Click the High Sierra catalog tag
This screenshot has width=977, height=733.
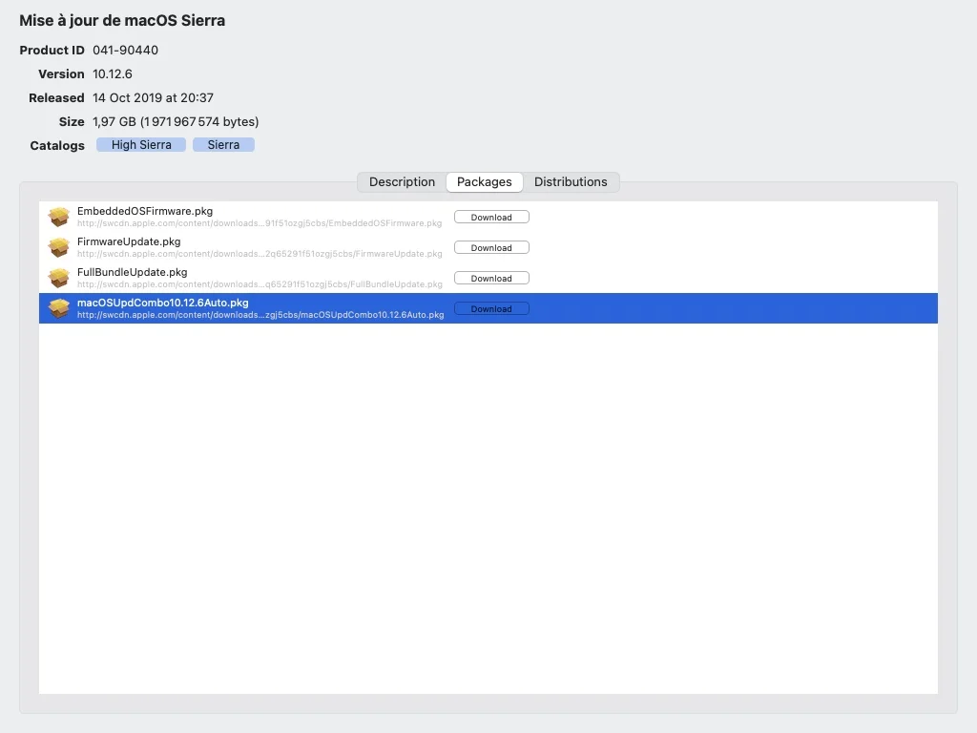141,145
